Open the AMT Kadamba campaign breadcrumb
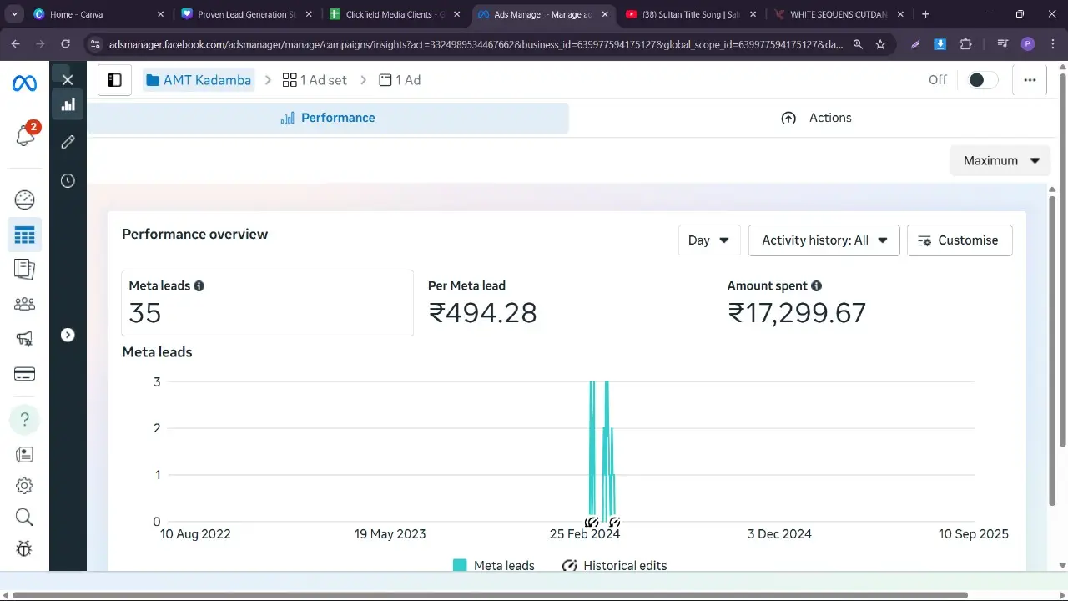The image size is (1068, 601). pyautogui.click(x=199, y=80)
